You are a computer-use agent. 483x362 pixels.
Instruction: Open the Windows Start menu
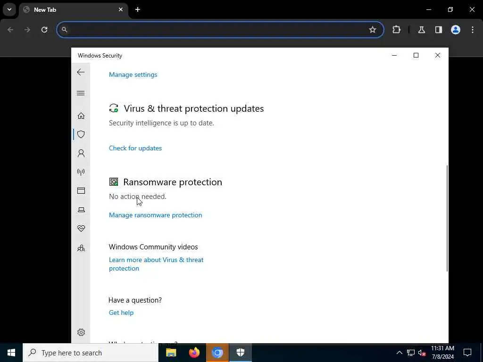[x=11, y=353]
